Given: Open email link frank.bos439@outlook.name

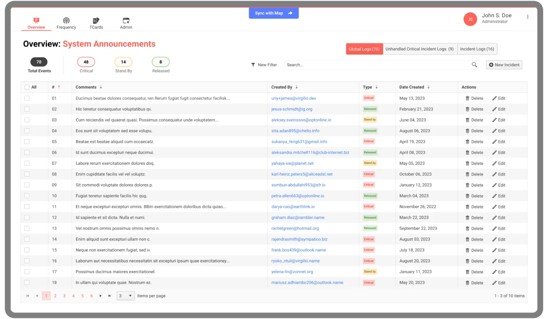Looking at the screenshot, I should (299, 250).
